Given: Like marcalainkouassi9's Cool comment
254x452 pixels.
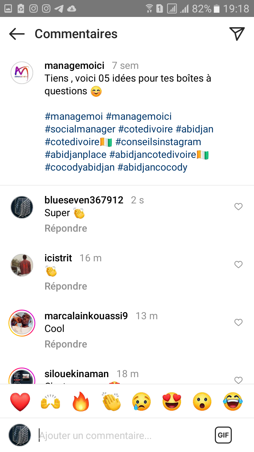Looking at the screenshot, I should pyautogui.click(x=238, y=322).
